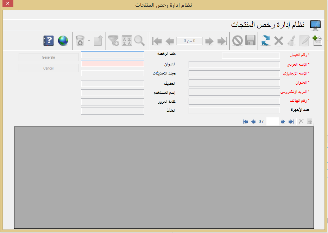Viewport: 328px width, 233px height.
Task: Click the رقم العميل input field
Action: [251, 56]
